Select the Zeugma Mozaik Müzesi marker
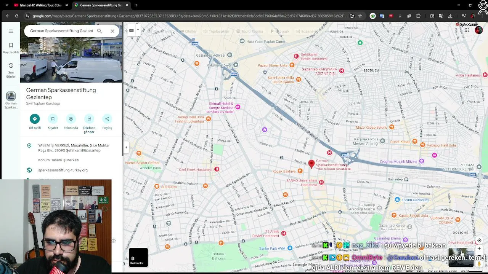The width and height of the screenshot is (488, 274). [x=421, y=161]
